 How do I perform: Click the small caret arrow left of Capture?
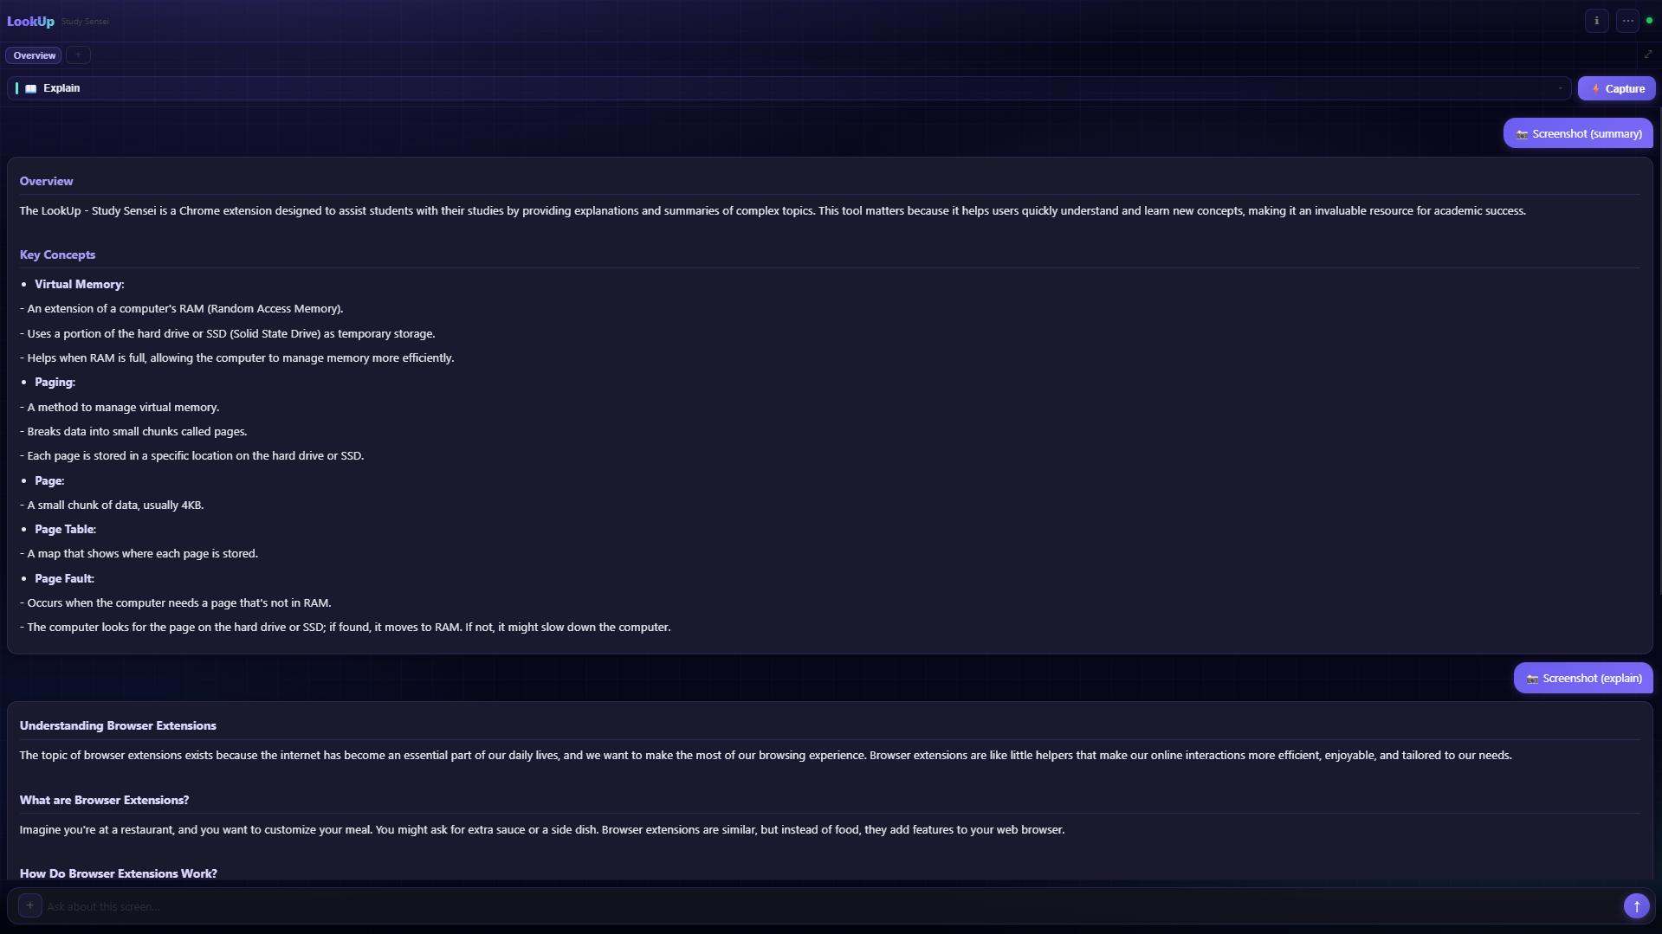pyautogui.click(x=1561, y=88)
